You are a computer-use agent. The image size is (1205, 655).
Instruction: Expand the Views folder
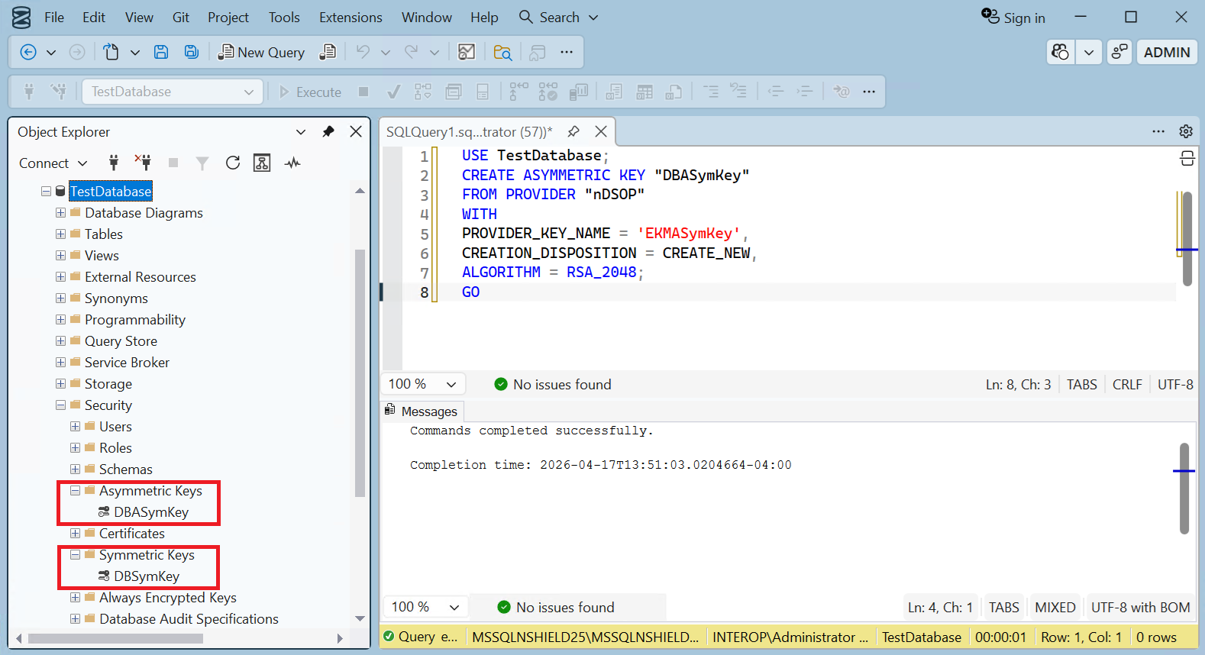(60, 256)
